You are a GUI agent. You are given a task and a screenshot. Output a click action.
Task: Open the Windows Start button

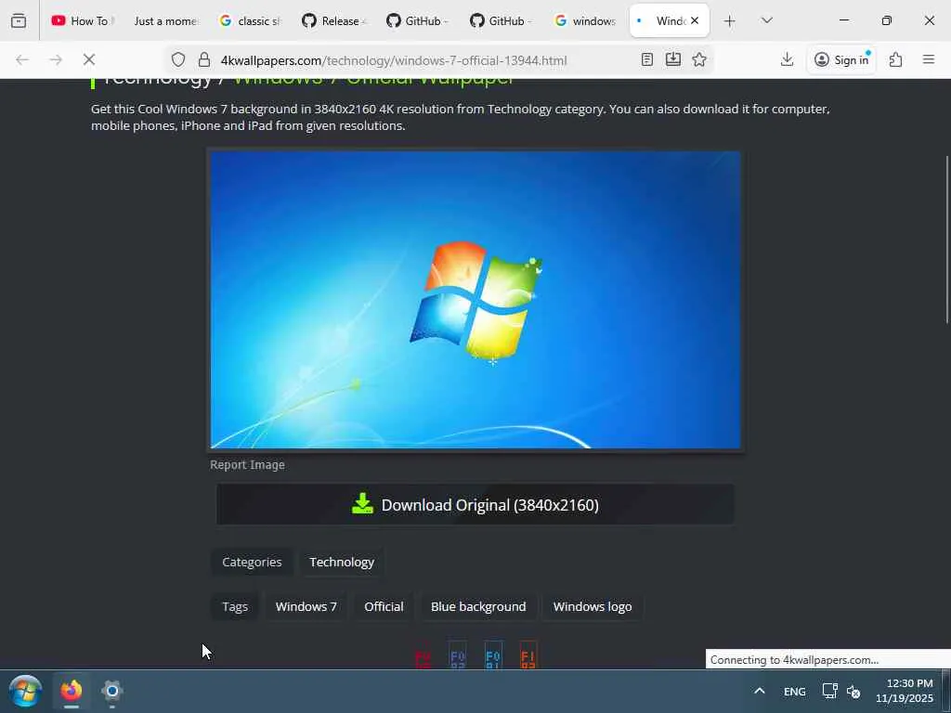click(x=25, y=691)
